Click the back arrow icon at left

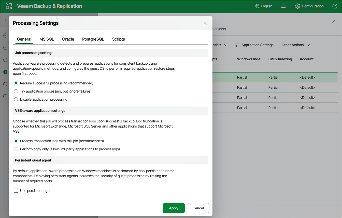point(6,20)
